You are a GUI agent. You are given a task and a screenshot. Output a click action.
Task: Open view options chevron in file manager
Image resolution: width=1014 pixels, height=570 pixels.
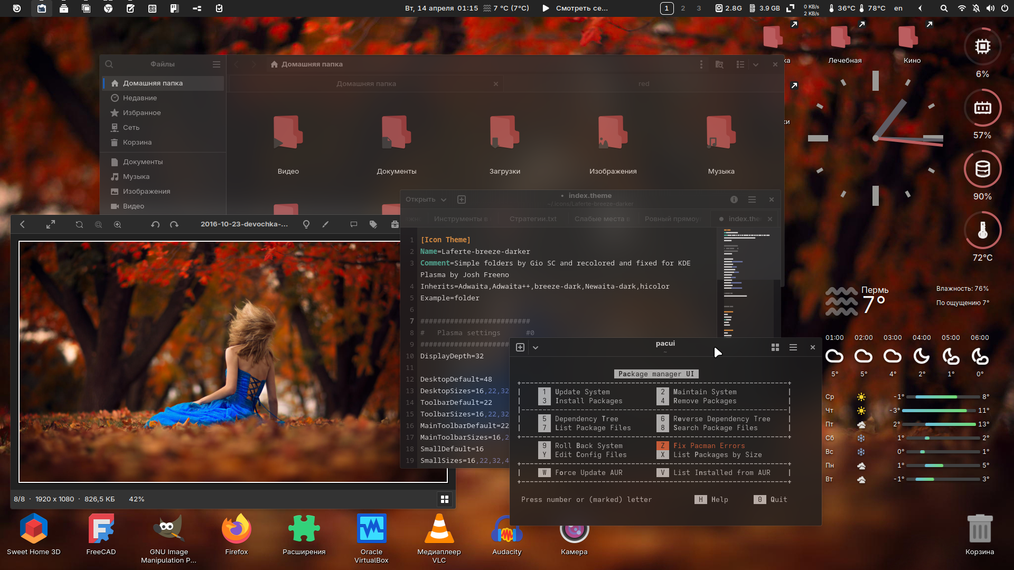click(x=756, y=64)
